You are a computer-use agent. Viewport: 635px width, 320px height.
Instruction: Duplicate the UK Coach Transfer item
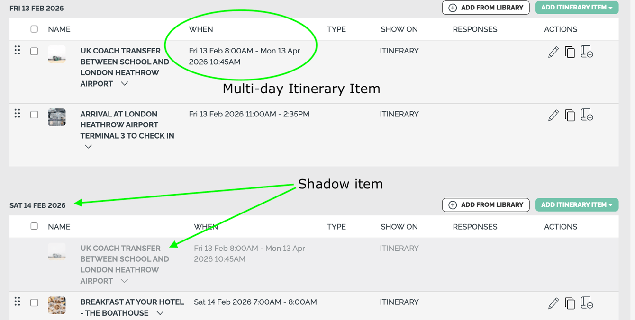[x=570, y=51]
